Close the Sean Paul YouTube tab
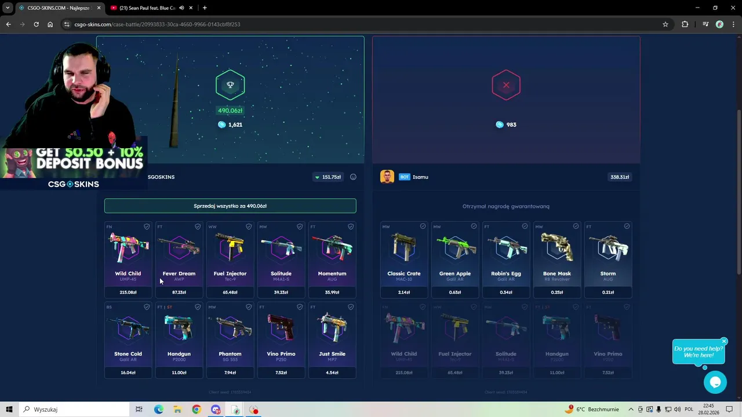Image resolution: width=742 pixels, height=417 pixels. tap(191, 8)
